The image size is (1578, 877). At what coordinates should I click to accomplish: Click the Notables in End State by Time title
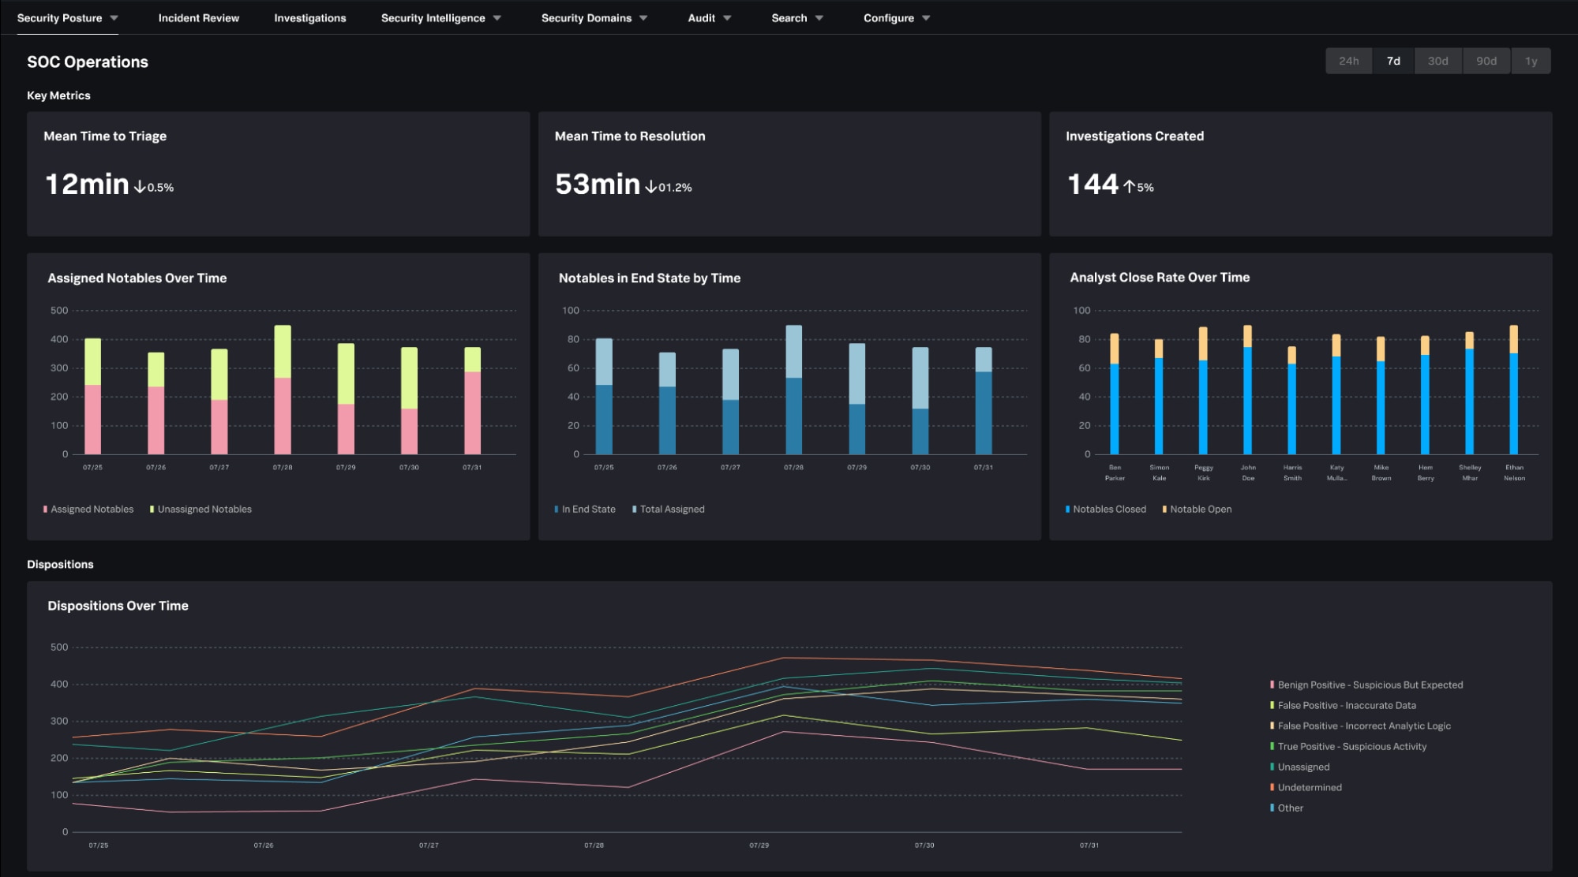tap(650, 278)
